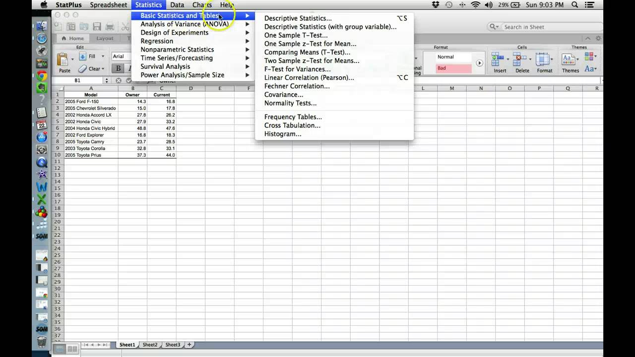
Task: Open the Trash in the dock
Action: click(42, 342)
